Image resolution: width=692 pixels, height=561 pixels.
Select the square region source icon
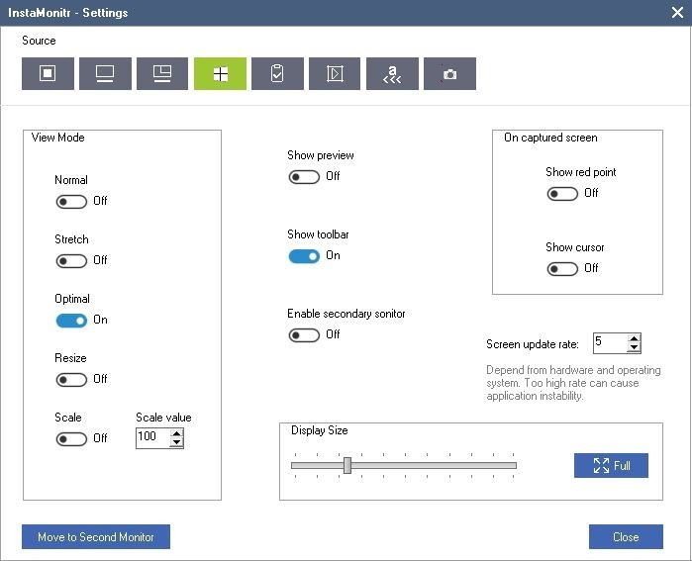pyautogui.click(x=48, y=73)
